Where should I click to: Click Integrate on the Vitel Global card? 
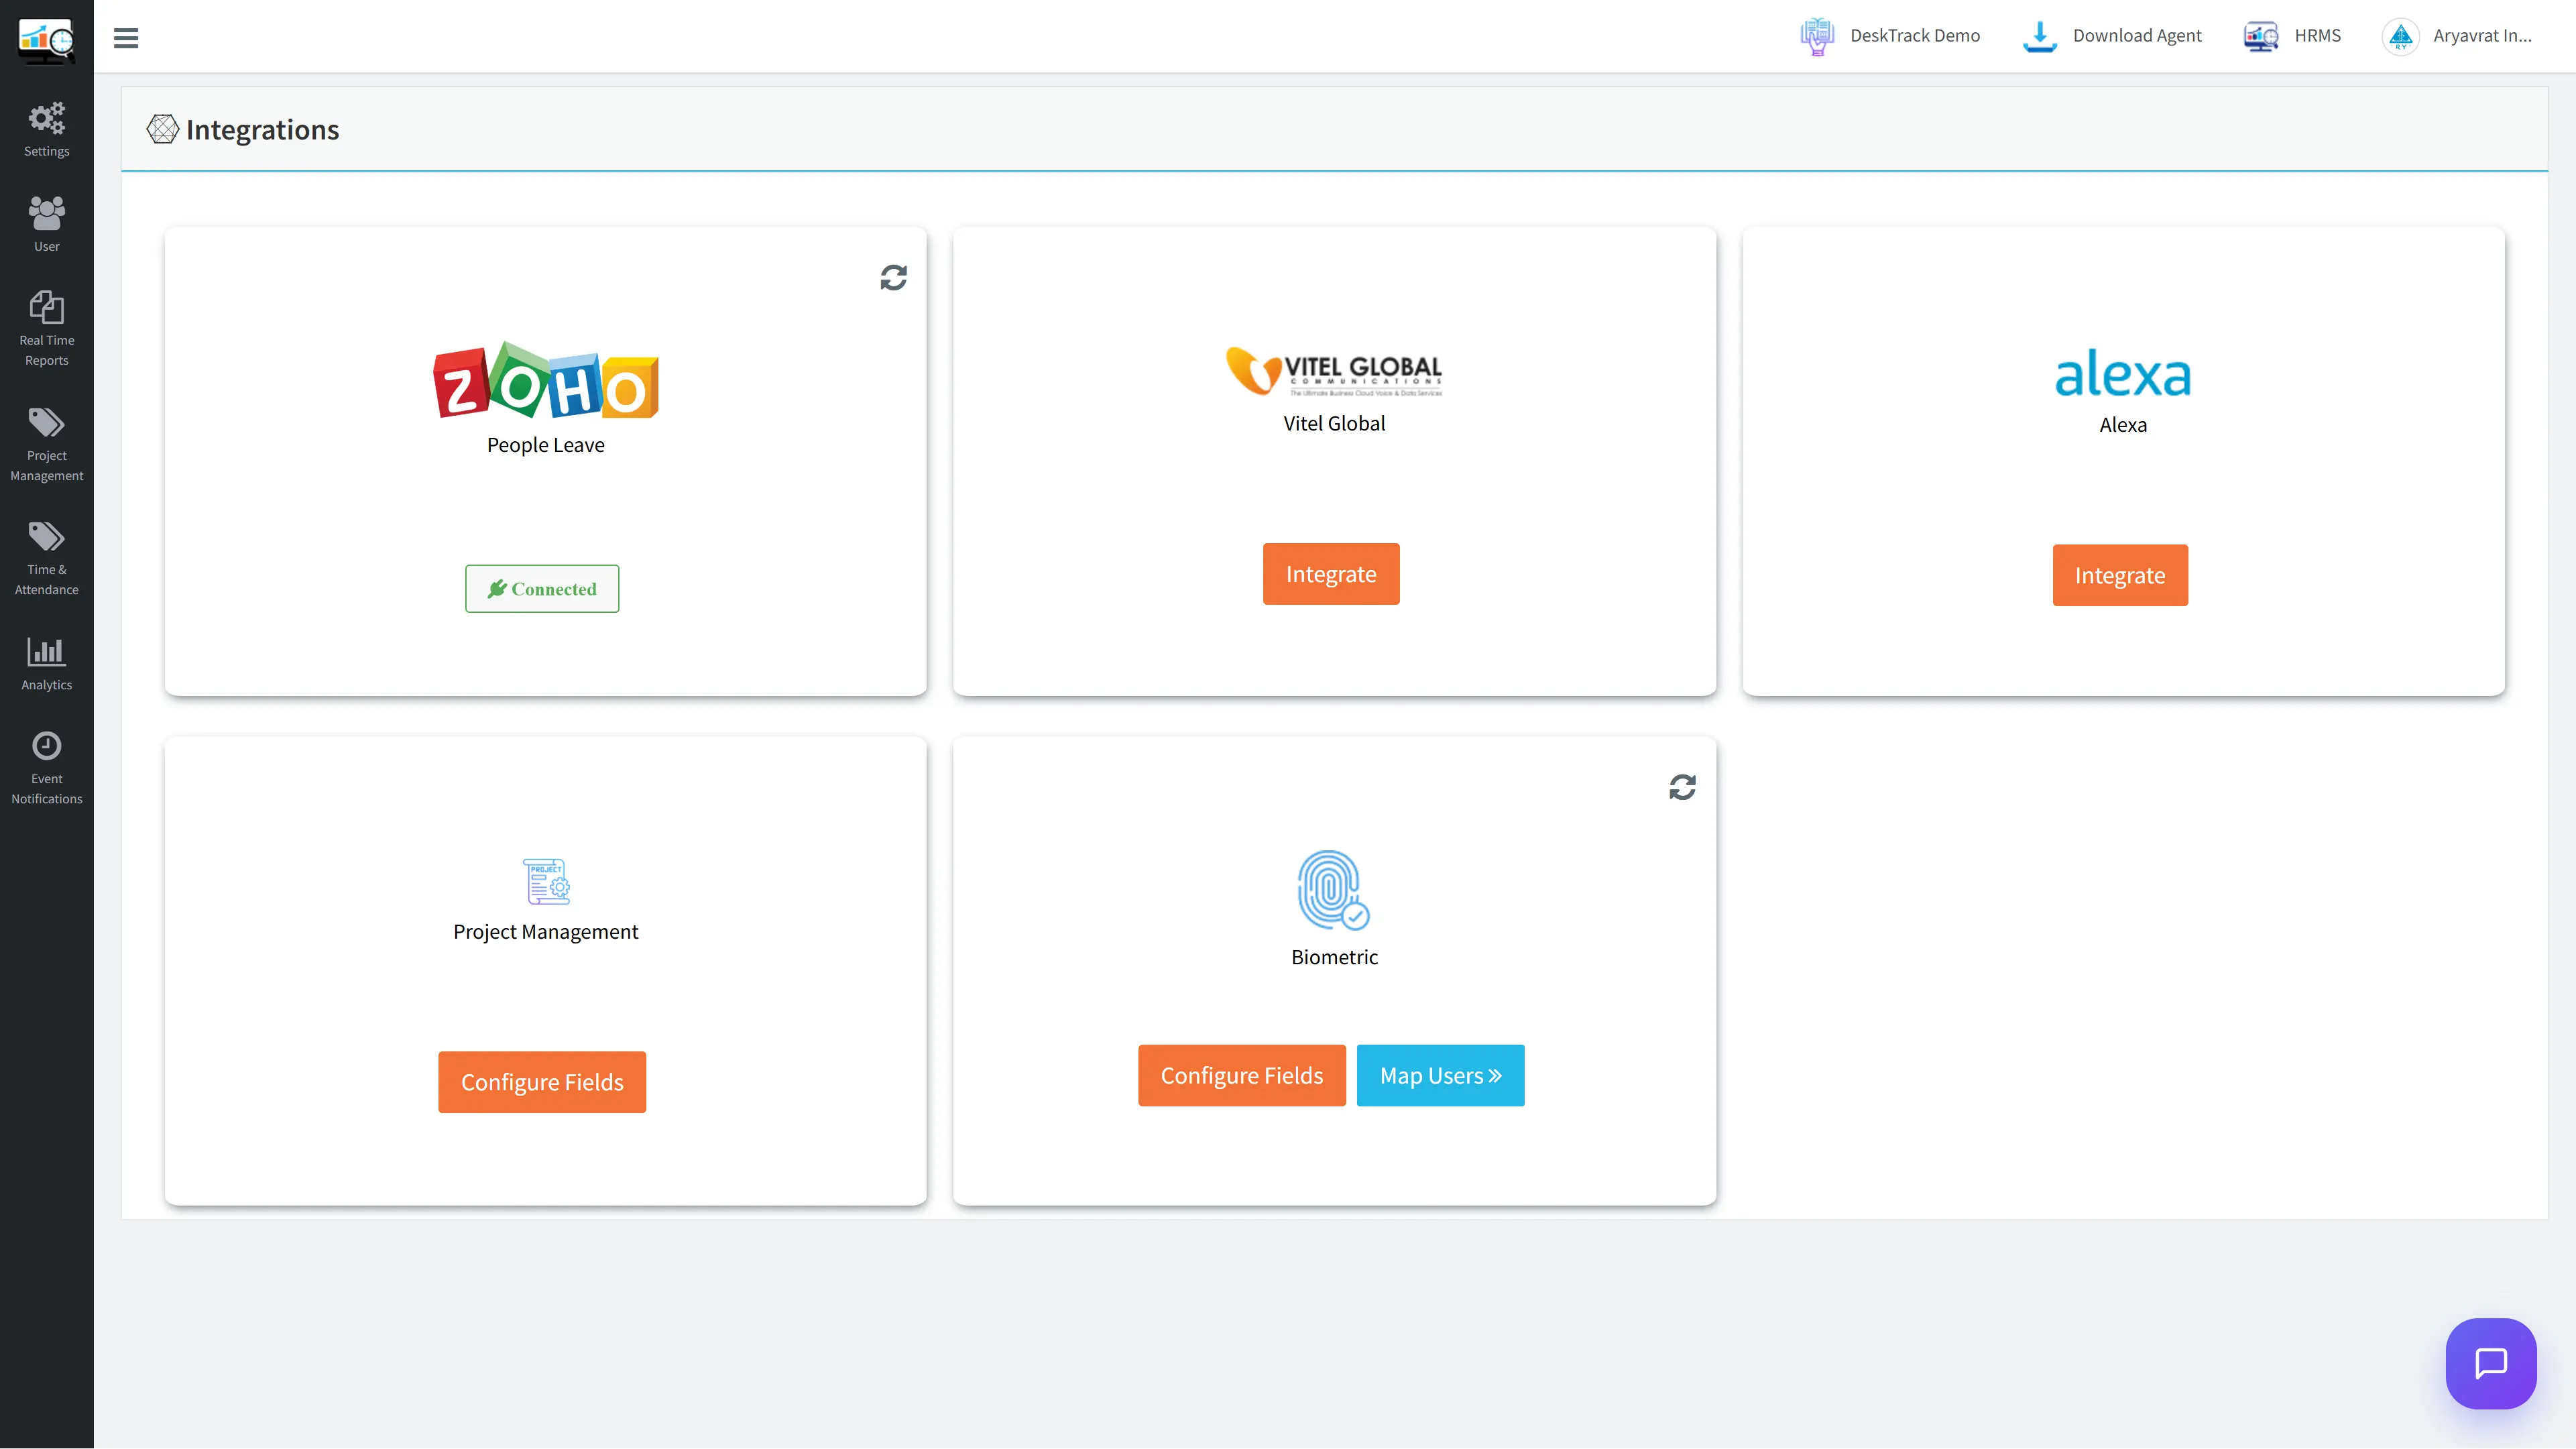(x=1331, y=573)
